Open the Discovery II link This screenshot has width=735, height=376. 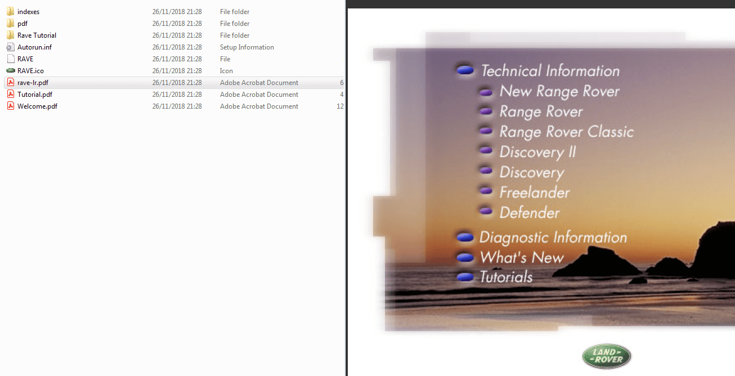click(537, 152)
